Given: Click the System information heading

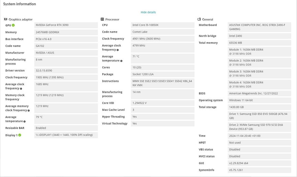Looking at the screenshot, I should click(19, 4).
